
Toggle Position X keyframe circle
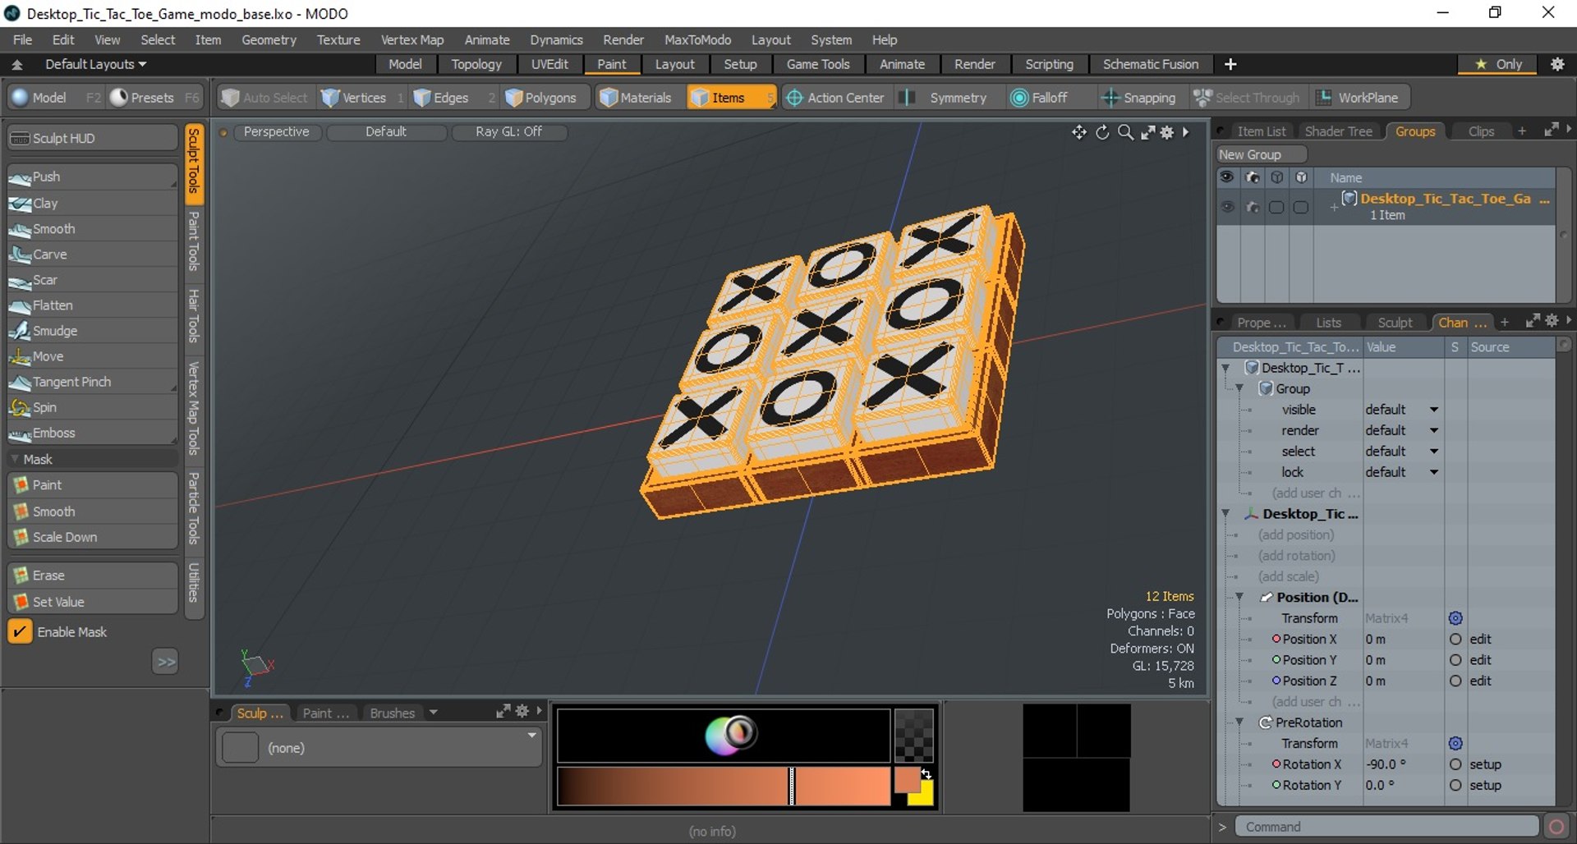pos(1455,639)
